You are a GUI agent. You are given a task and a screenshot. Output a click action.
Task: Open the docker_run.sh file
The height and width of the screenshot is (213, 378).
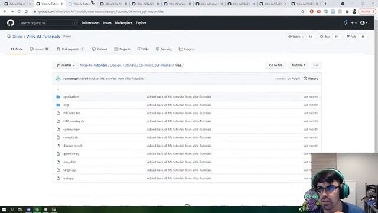[x=73, y=146]
